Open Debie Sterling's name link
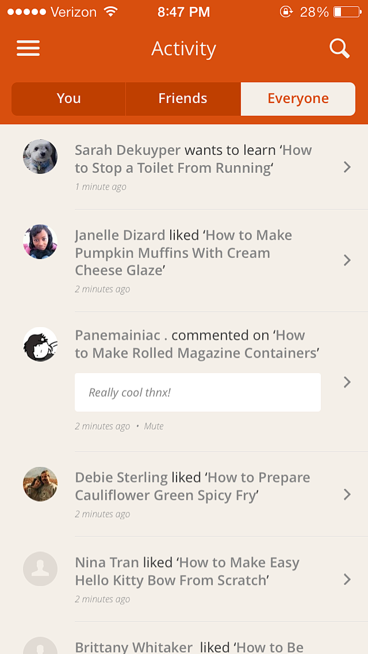Screen dimensions: 368x654 tap(121, 477)
